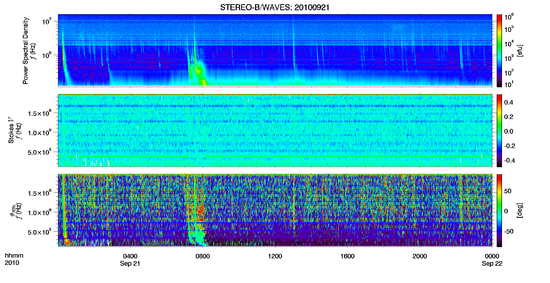Click the hhmm time format label

[x=14, y=256]
